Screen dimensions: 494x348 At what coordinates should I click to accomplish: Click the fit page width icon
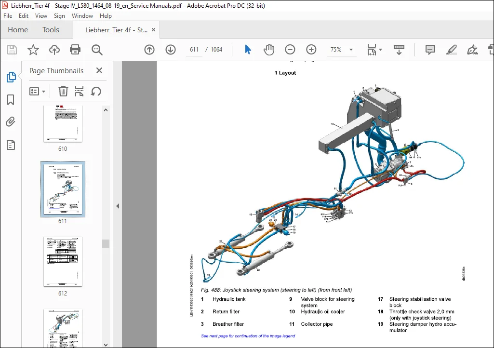372,50
